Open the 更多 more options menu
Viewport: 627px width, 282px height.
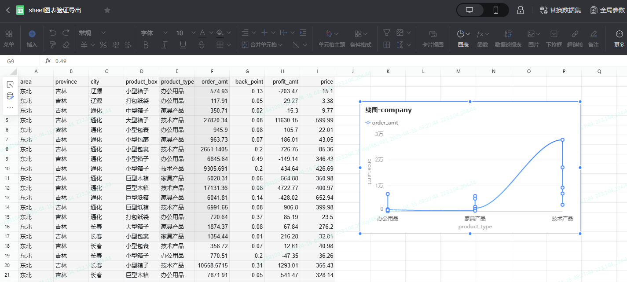pos(619,38)
